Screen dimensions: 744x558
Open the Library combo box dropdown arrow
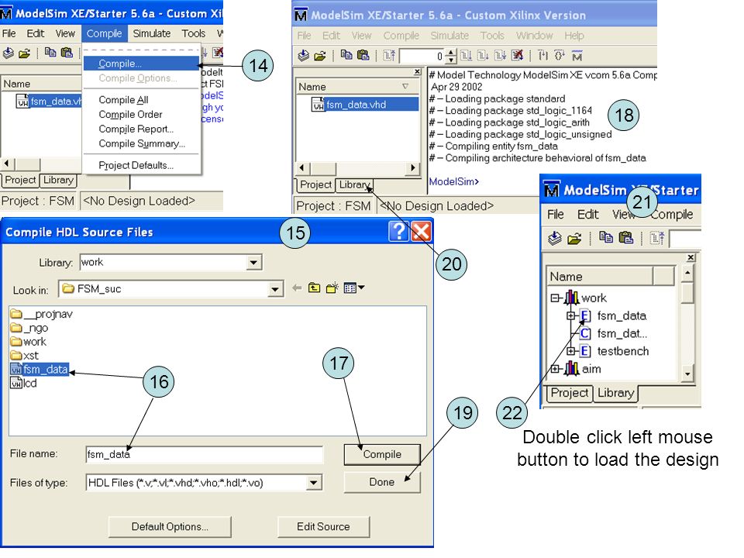254,263
